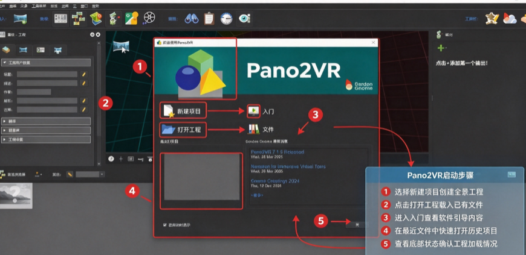Viewport: 526px width, 255px height.
Task: Float the properties panel with round header button
Action: [93, 34]
